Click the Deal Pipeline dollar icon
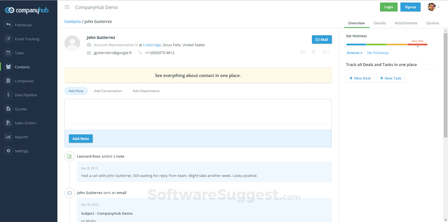This screenshot has width=448, height=222. point(8,95)
